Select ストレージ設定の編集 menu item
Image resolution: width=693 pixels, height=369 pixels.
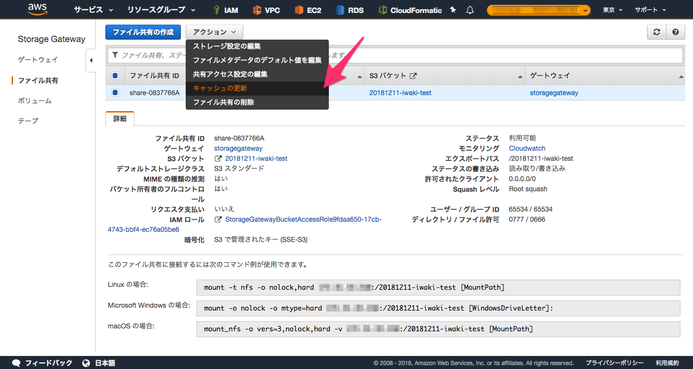(x=257, y=46)
